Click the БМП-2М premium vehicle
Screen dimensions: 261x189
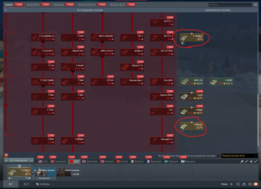tap(193, 82)
